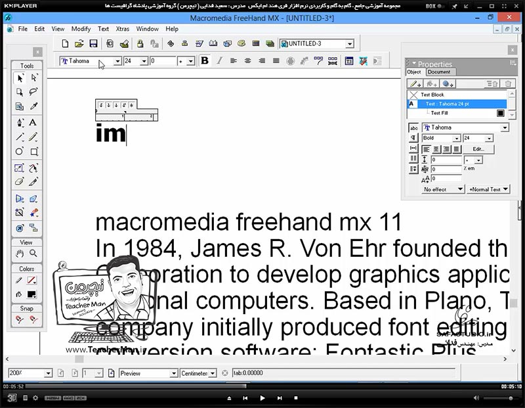Screen dimensions: 525x408
Task: Toggle left alignment in Properties panel
Action: click(426, 149)
